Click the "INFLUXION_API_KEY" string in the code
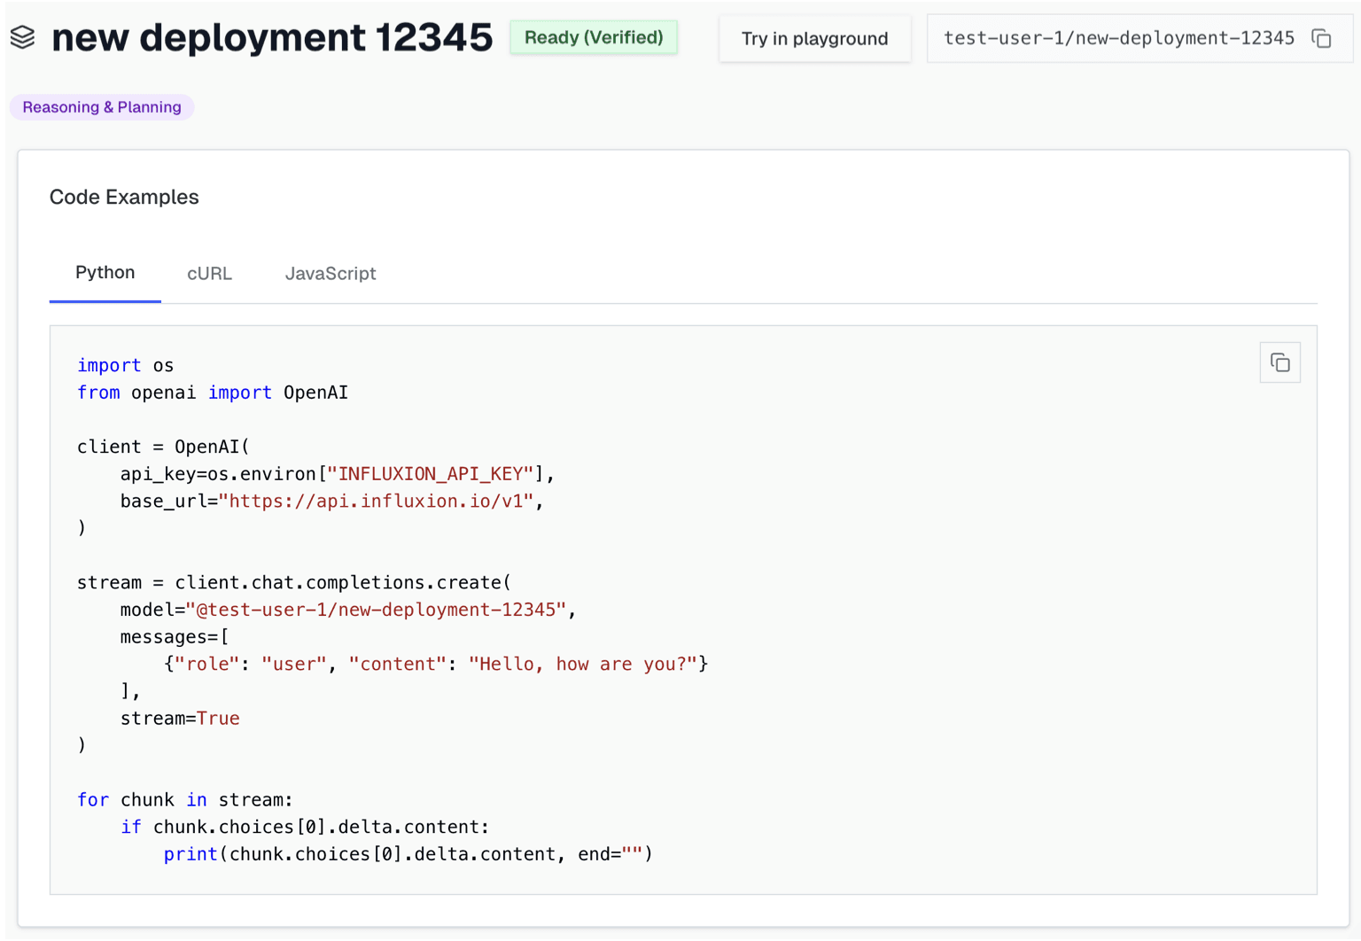 pyautogui.click(x=431, y=474)
